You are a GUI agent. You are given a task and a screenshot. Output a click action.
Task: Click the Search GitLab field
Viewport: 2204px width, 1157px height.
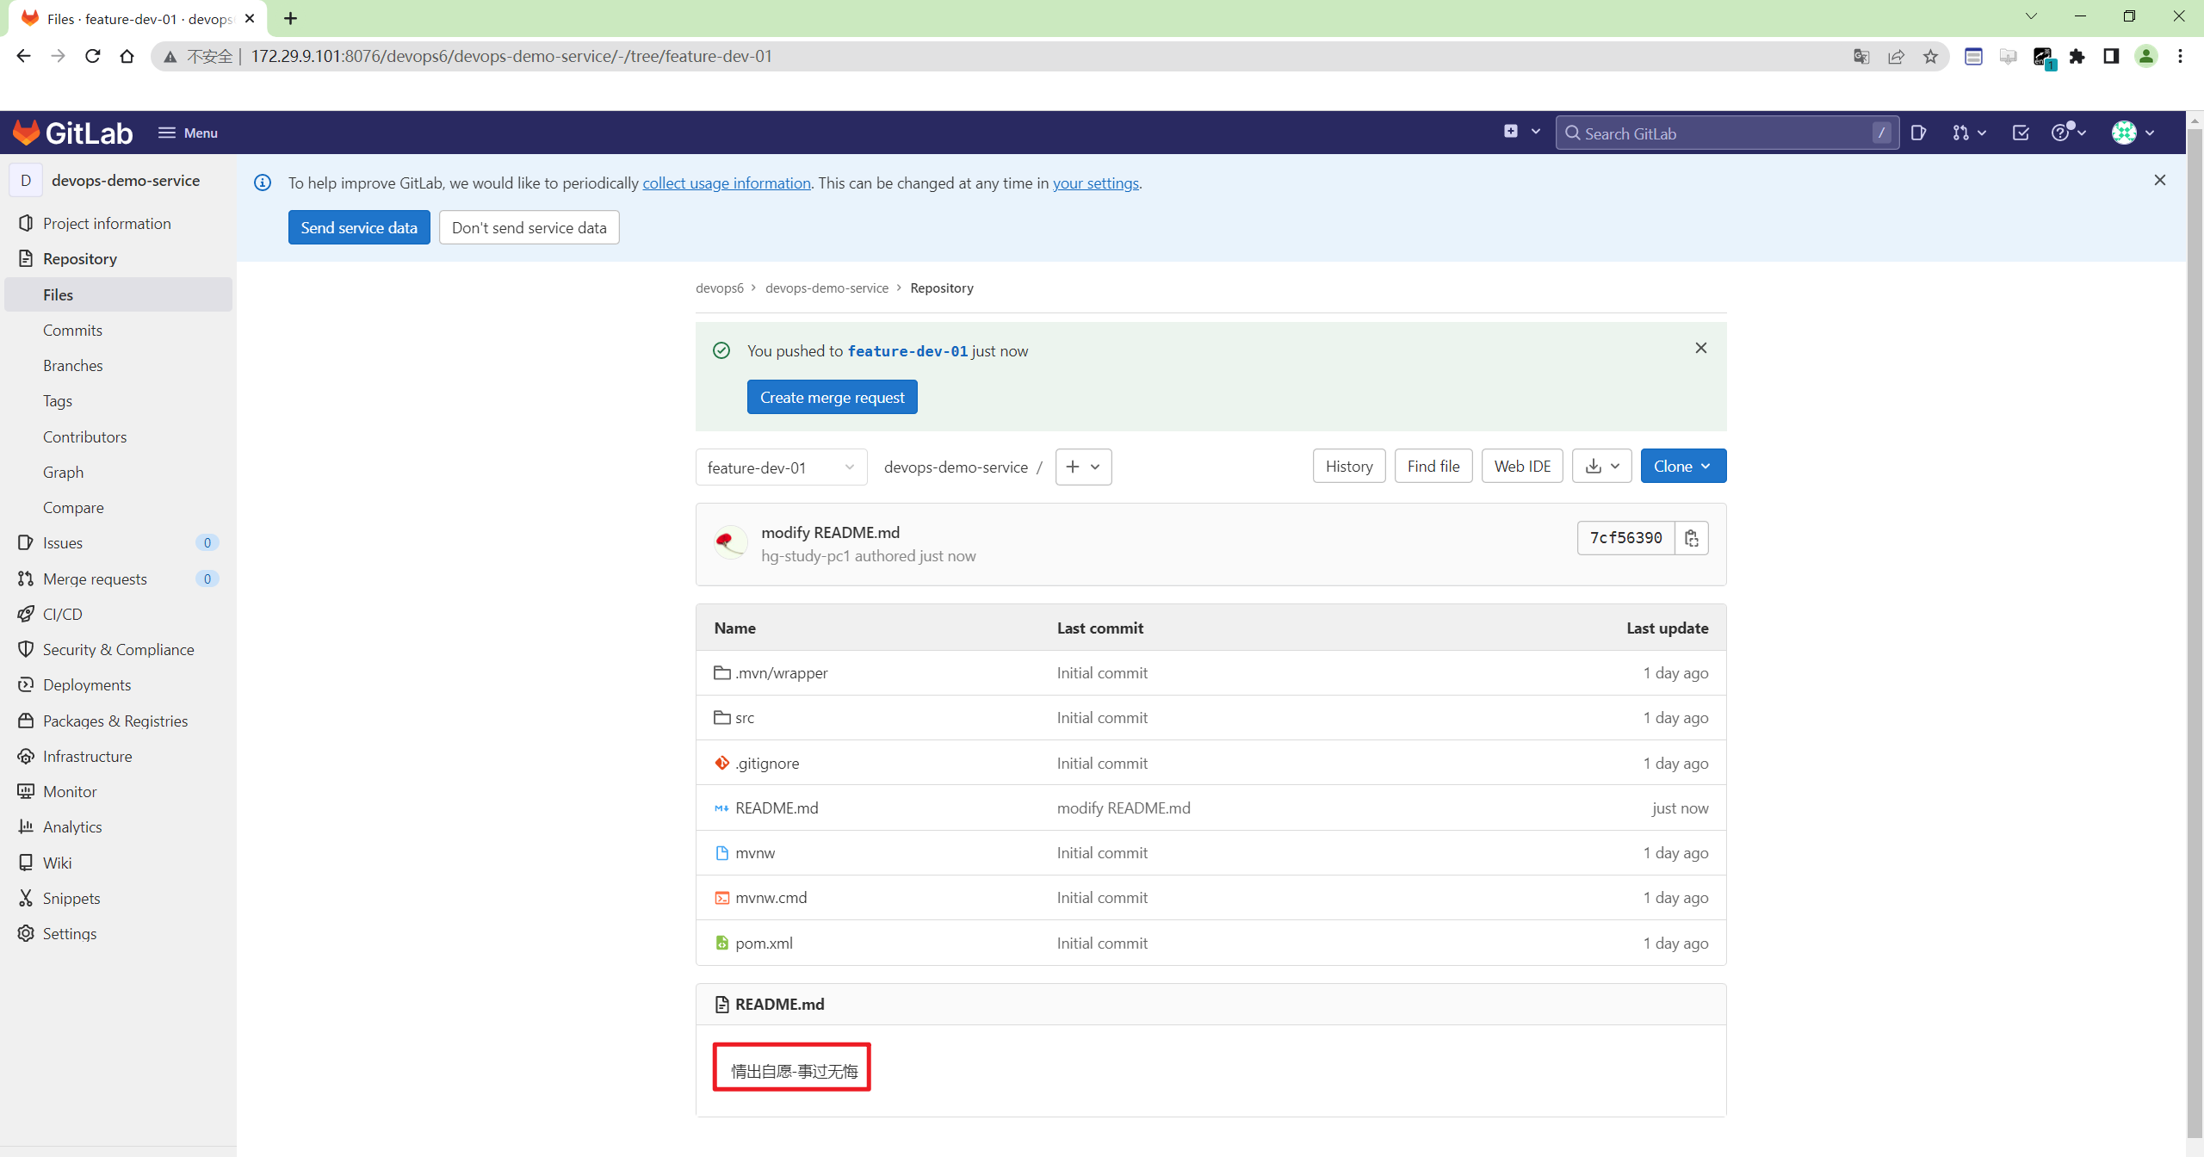click(1722, 133)
